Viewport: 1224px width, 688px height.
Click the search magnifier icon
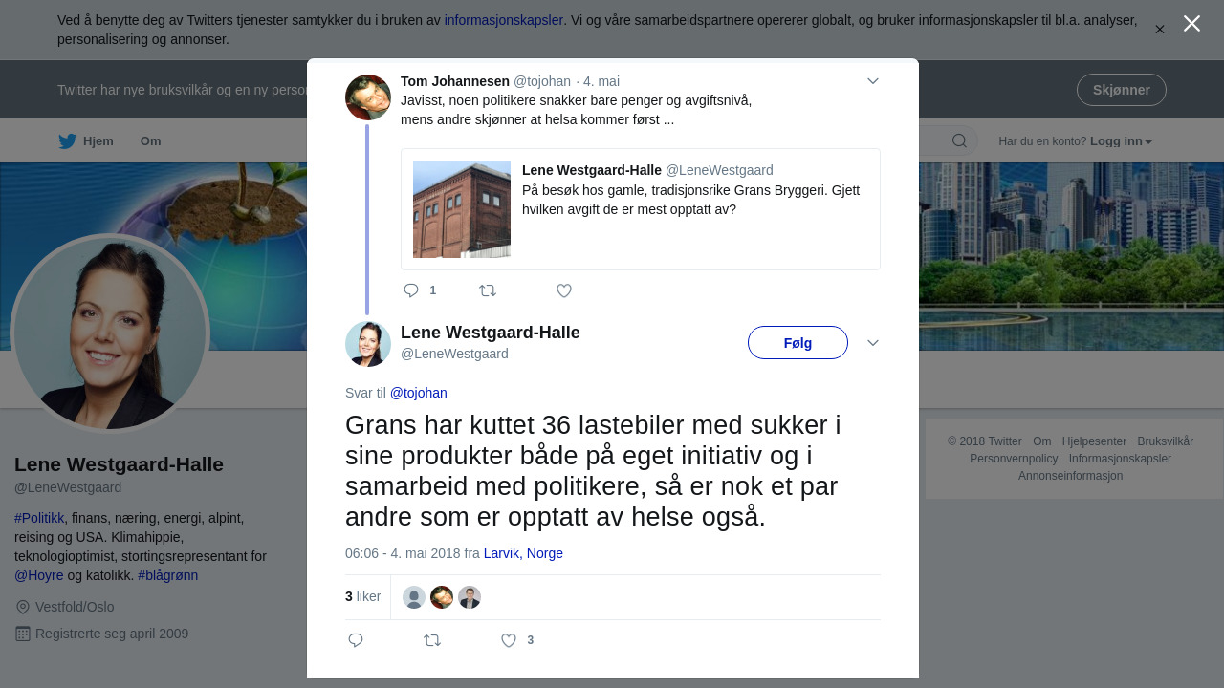(x=959, y=141)
